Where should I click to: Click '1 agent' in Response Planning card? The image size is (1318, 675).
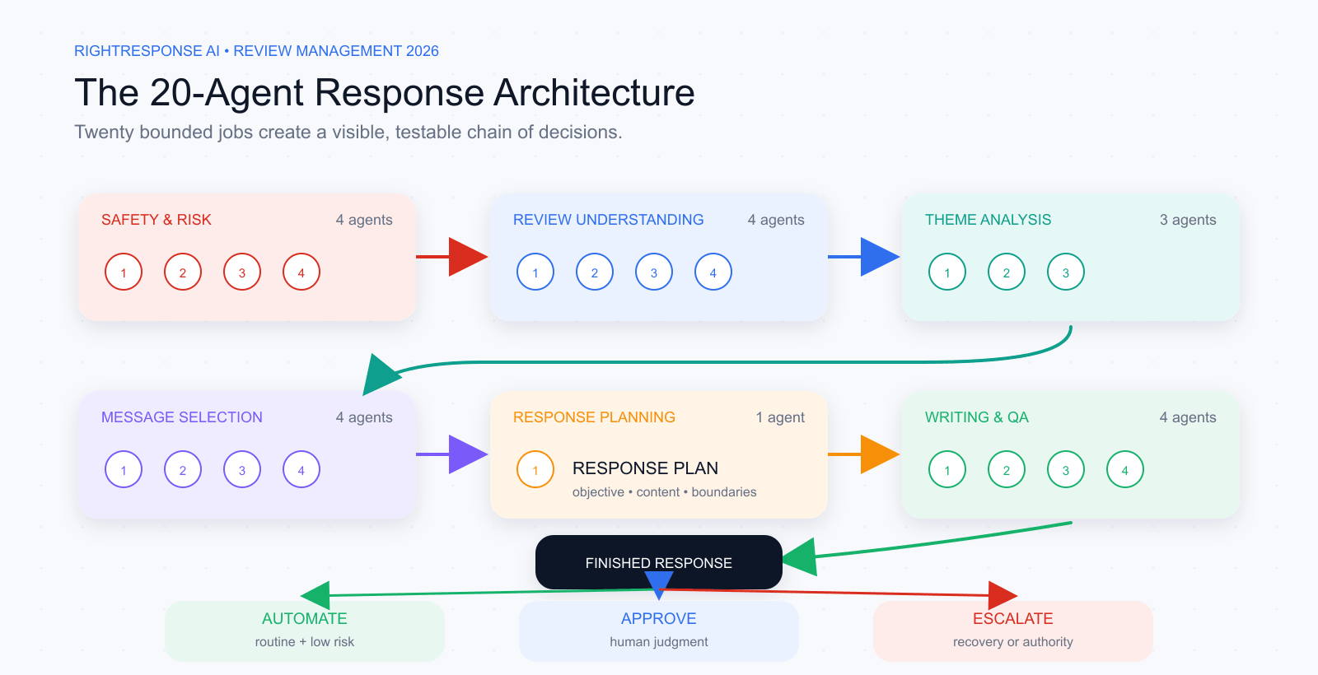(x=780, y=417)
